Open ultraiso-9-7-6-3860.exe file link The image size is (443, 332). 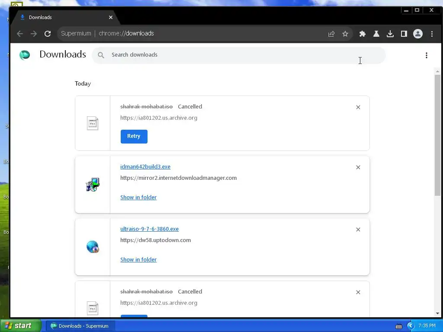click(x=149, y=229)
